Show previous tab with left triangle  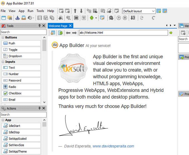(x=167, y=25)
